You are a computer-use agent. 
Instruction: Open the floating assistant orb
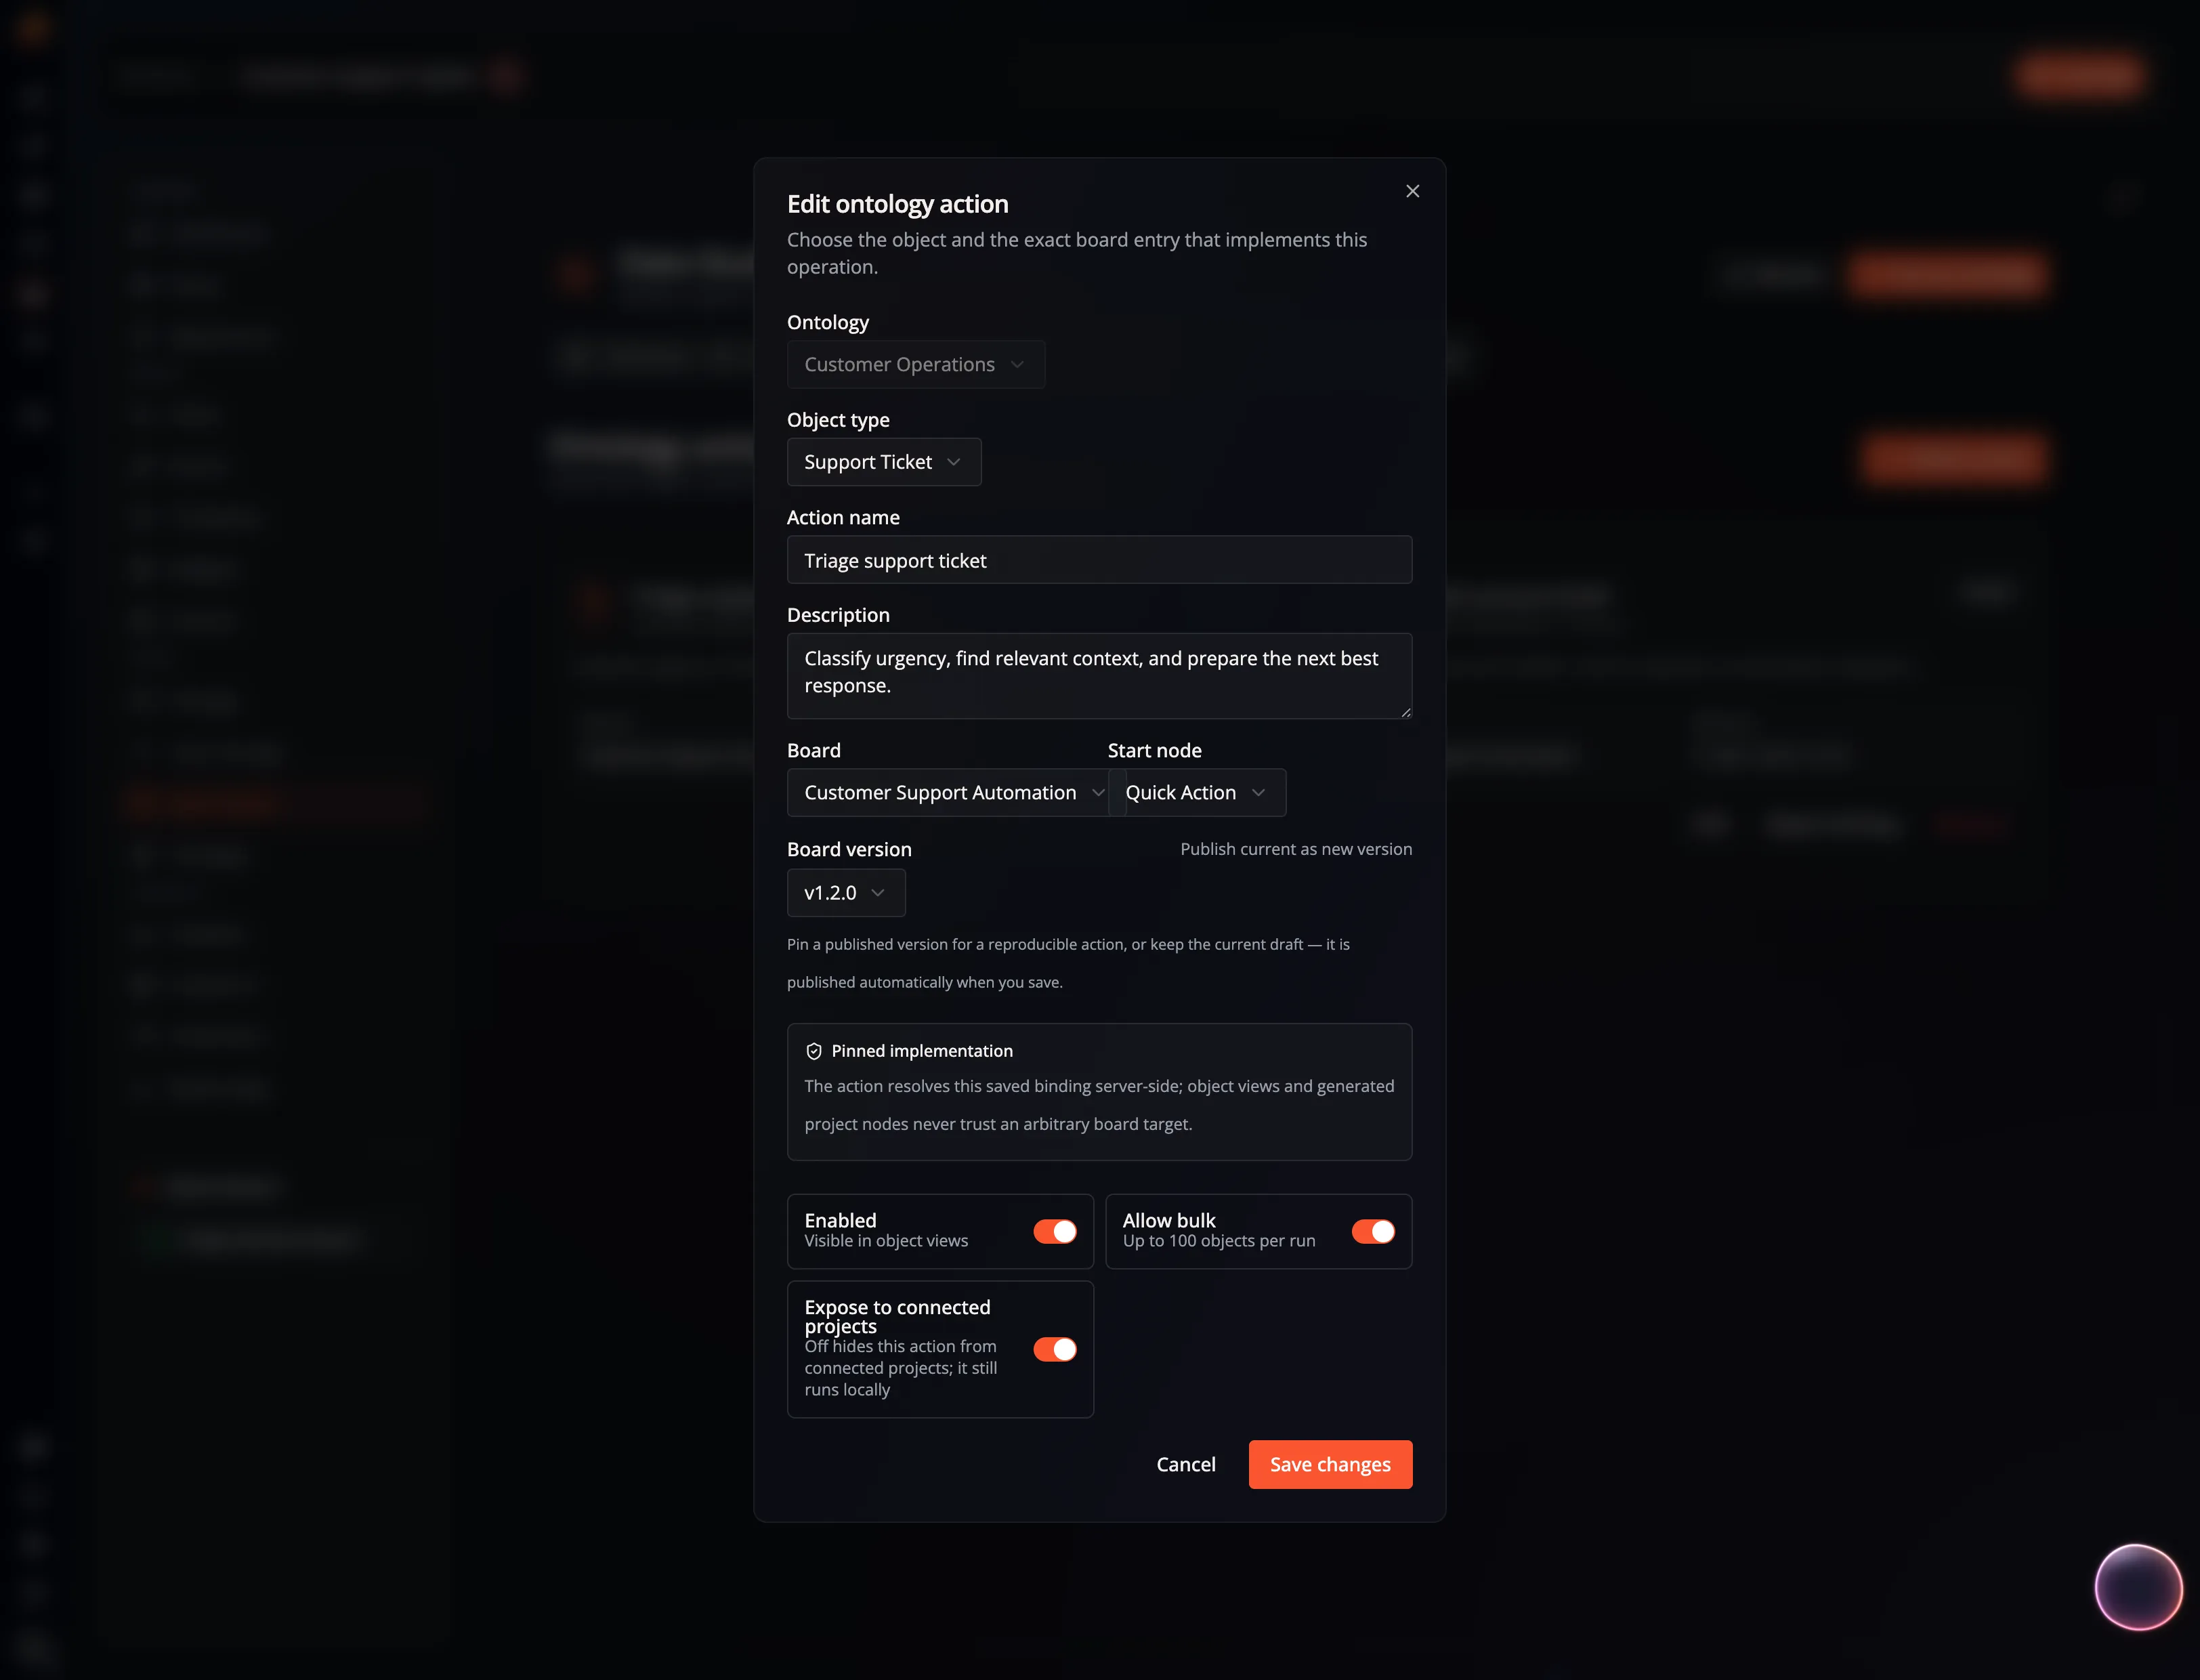click(x=2138, y=1587)
